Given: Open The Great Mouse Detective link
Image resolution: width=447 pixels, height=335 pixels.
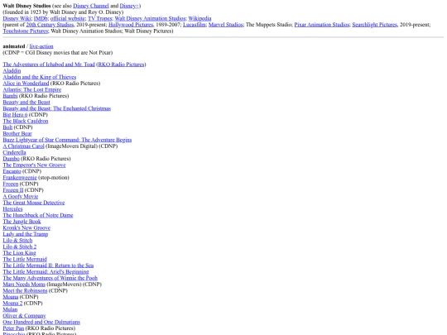Looking at the screenshot, I should [34, 203].
